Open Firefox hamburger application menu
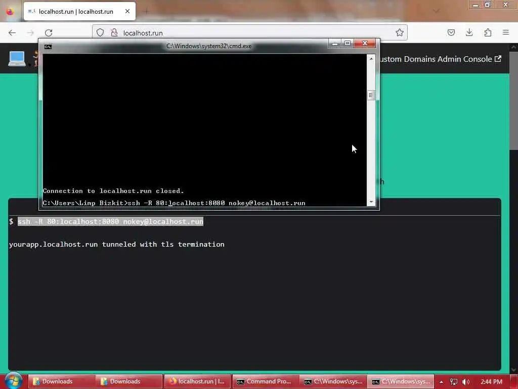Viewport: 518px width, 389px height. (x=506, y=32)
